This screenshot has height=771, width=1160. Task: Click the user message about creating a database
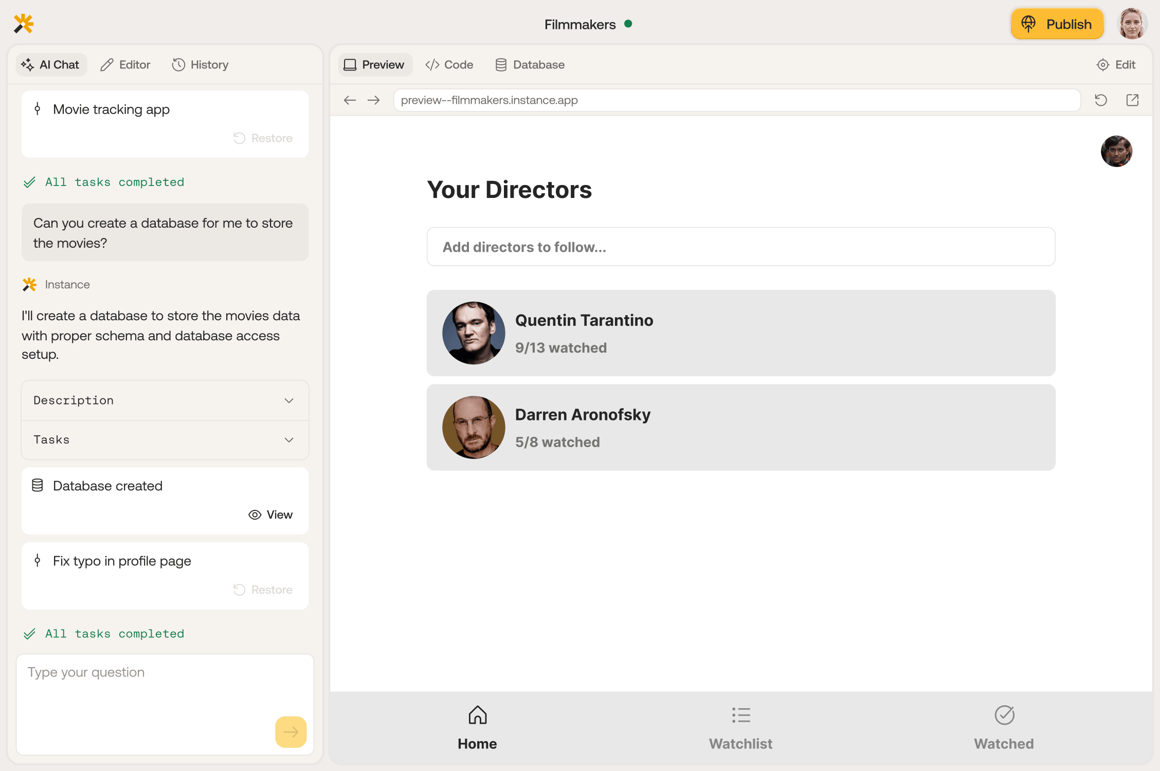pos(165,232)
